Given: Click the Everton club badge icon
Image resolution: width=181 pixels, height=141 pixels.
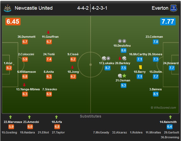Looking at the screenshot, I should pos(173,8).
